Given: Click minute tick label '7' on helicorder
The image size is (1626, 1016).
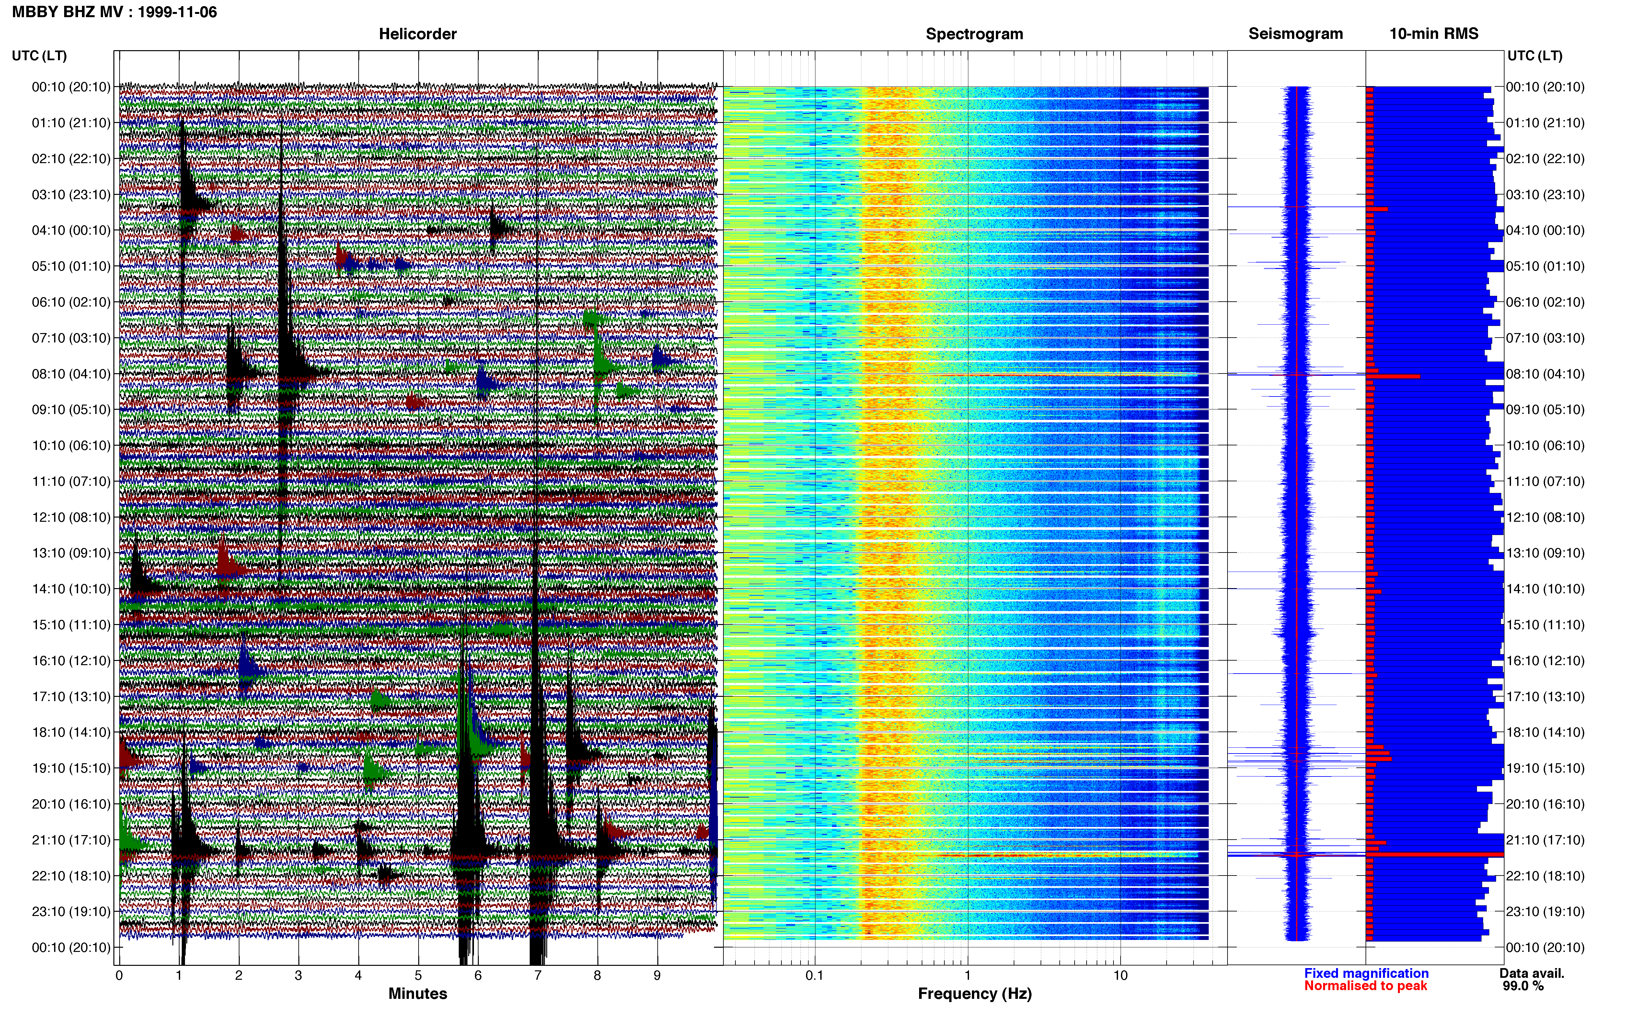Looking at the screenshot, I should click(x=538, y=976).
